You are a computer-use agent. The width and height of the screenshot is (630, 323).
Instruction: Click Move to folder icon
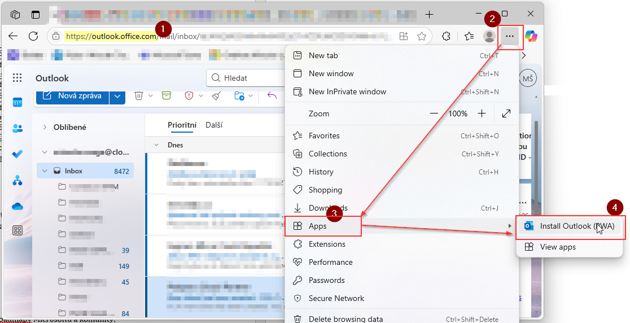(x=239, y=95)
